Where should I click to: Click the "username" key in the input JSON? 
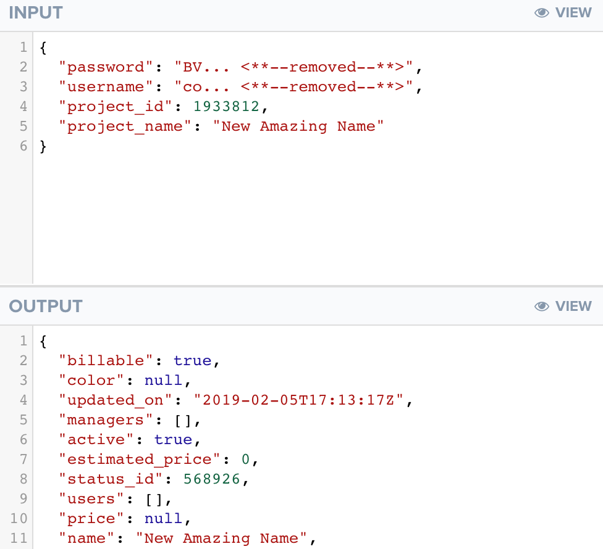[106, 86]
